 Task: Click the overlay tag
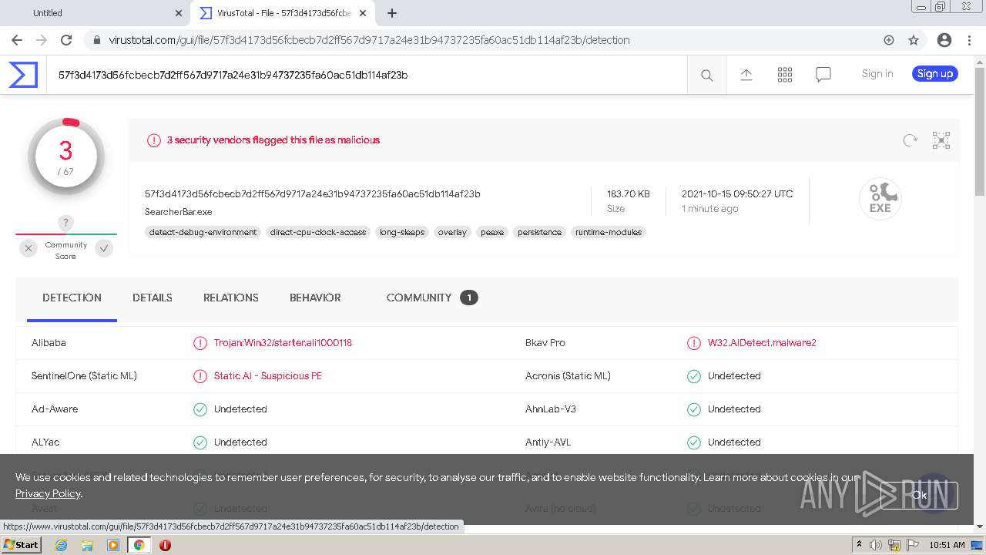point(452,232)
